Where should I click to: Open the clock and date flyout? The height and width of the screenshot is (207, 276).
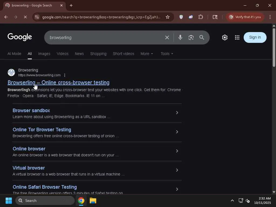(x=263, y=201)
